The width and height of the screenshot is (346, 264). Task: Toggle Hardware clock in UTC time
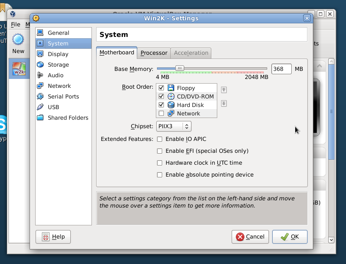click(160, 163)
